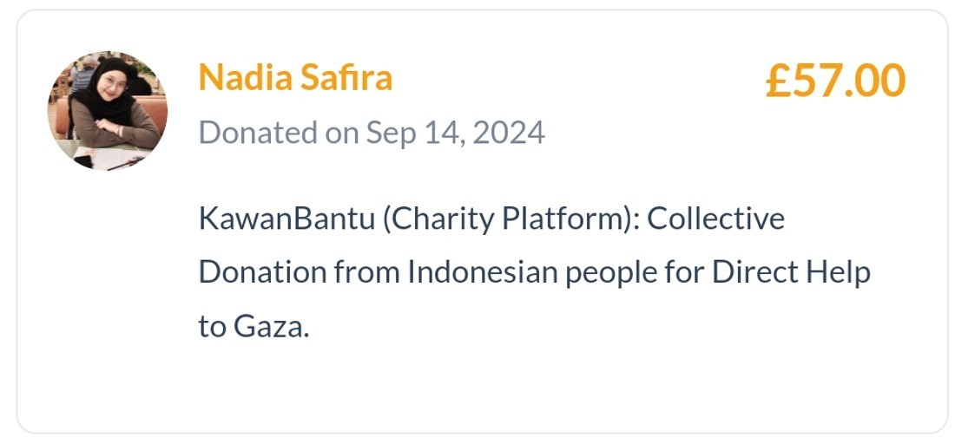Select the 'Donated on Sep 14, 2024' date text
This screenshot has width=955, height=437.
coord(372,133)
